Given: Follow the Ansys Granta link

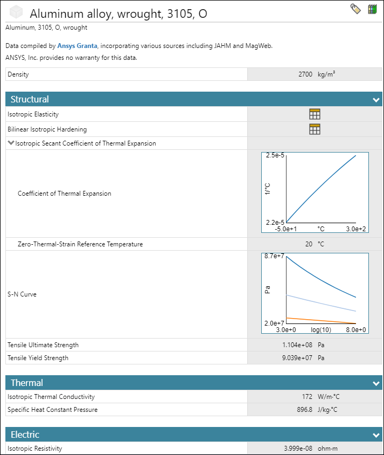Looking at the screenshot, I should point(77,46).
